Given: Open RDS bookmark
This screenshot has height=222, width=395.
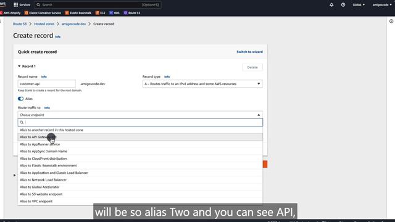Looking at the screenshot, I should pos(114,13).
